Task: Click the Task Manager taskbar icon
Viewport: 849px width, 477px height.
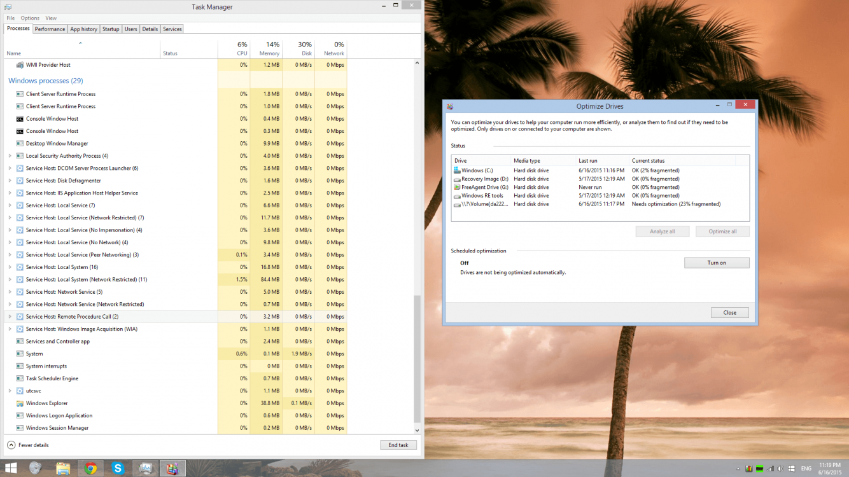Action: (145, 469)
